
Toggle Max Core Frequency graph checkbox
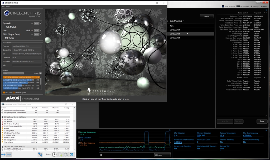tap(79, 143)
